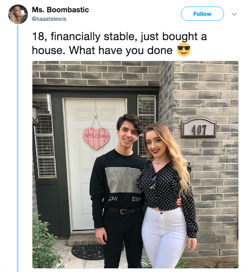Image resolution: width=249 pixels, height=272 pixels.
Task: Open the Ms. Boombastic display name link
Action: pos(60,10)
